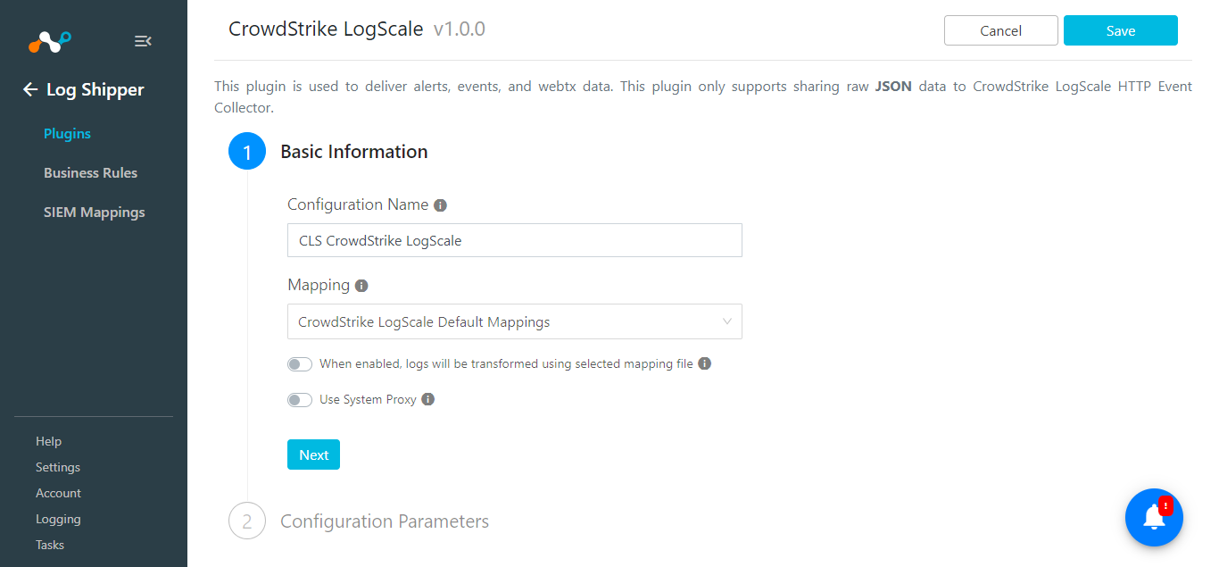Click info icon next to Configuration Name
The height and width of the screenshot is (567, 1219).
click(x=440, y=205)
